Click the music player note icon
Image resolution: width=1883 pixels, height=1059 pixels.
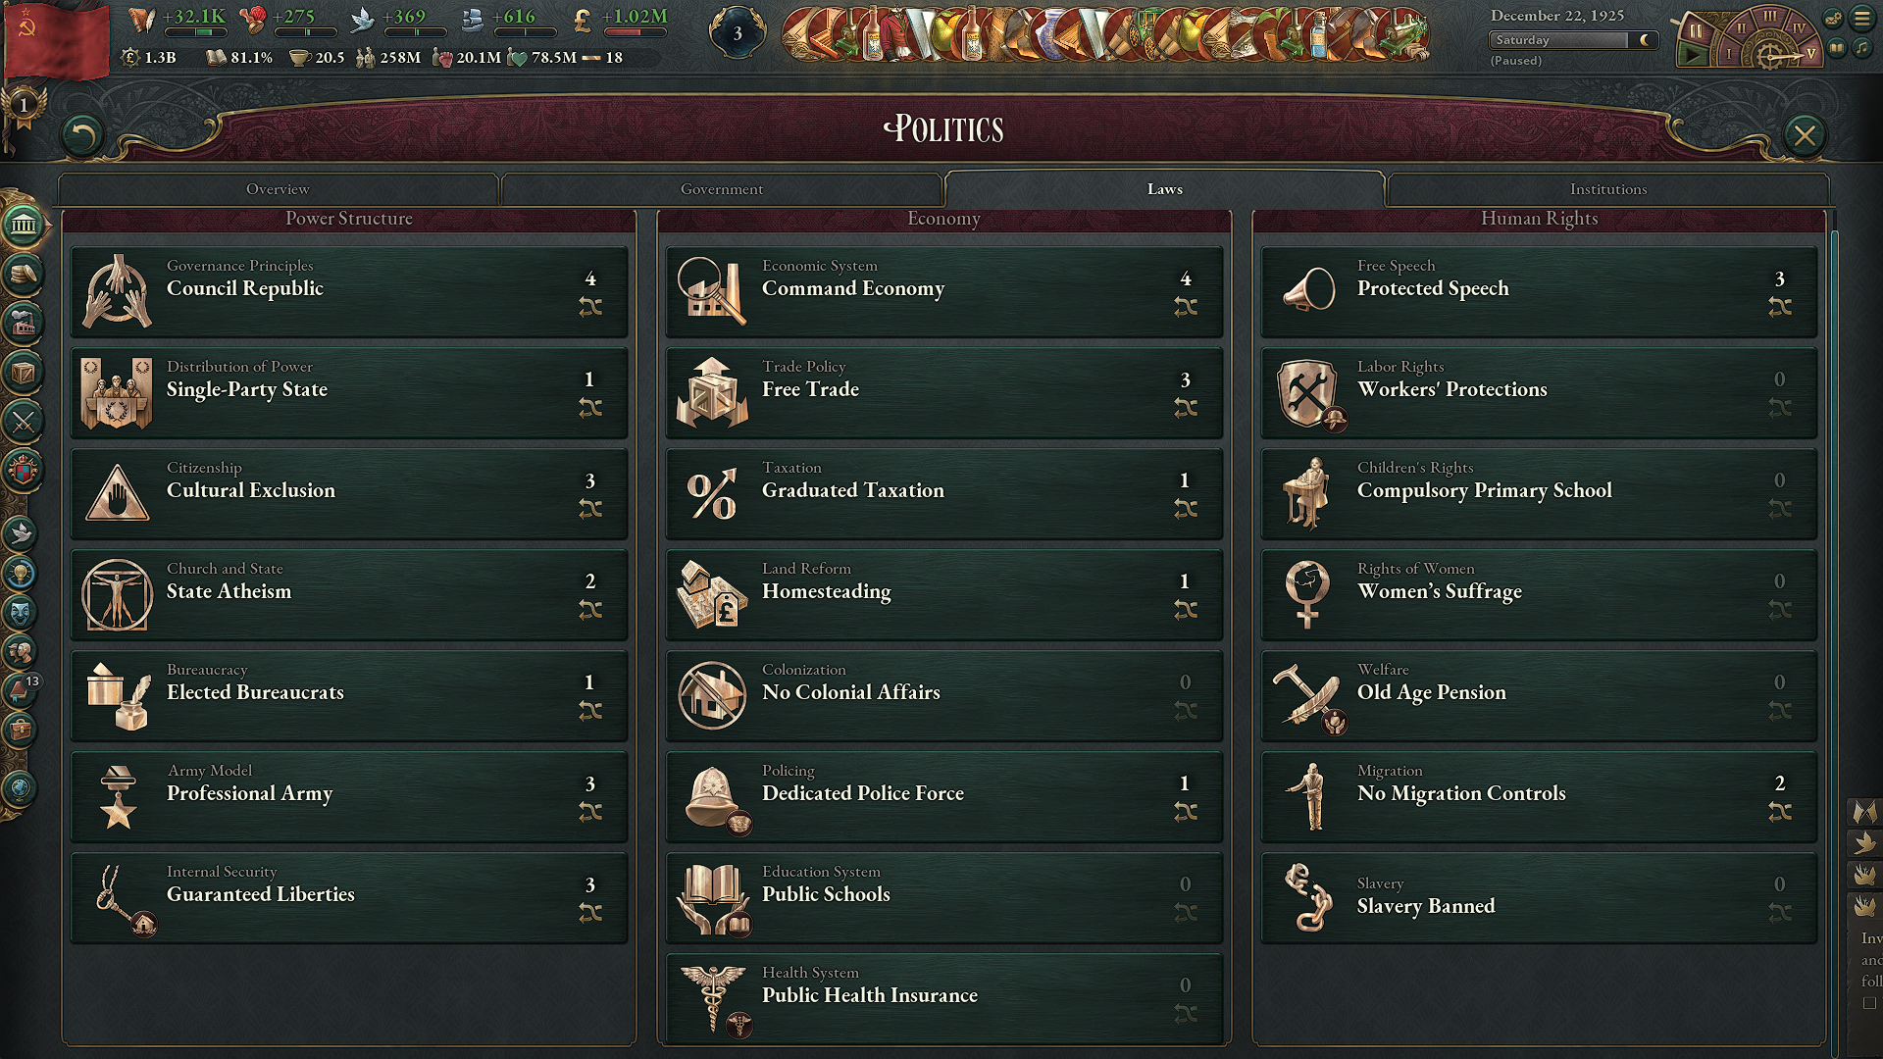click(1861, 47)
